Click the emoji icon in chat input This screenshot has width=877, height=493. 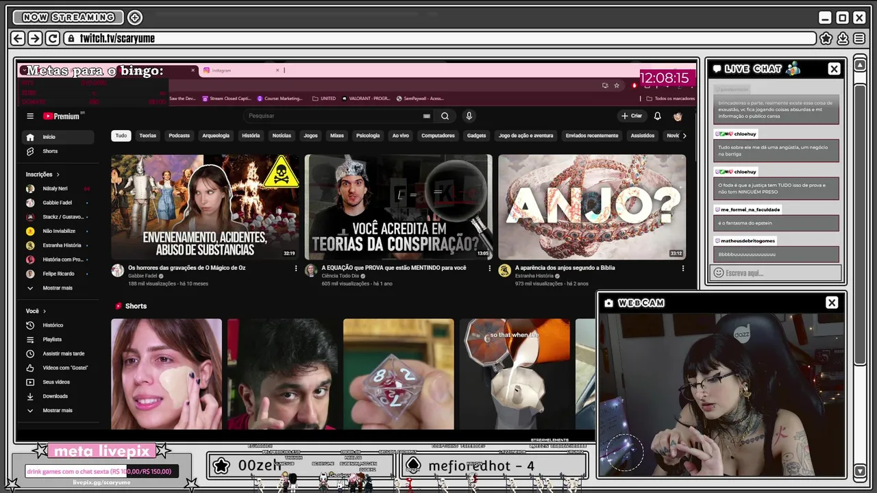718,273
